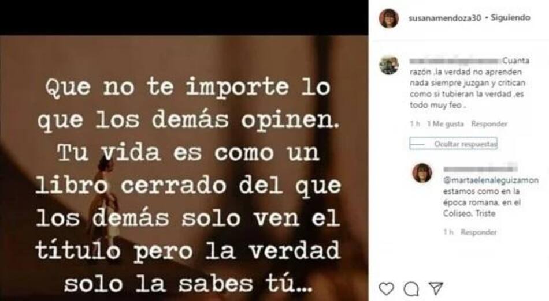Open the reply's '1 h' timestamp
The width and height of the screenshot is (549, 301).
[x=448, y=232]
